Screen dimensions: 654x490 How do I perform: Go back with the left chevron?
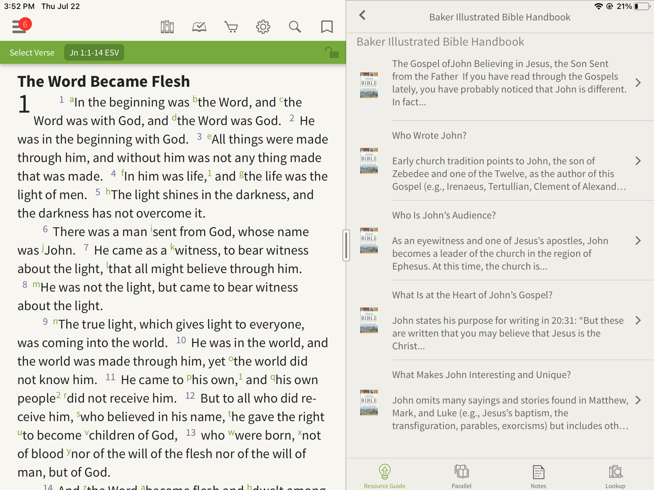[x=362, y=15]
